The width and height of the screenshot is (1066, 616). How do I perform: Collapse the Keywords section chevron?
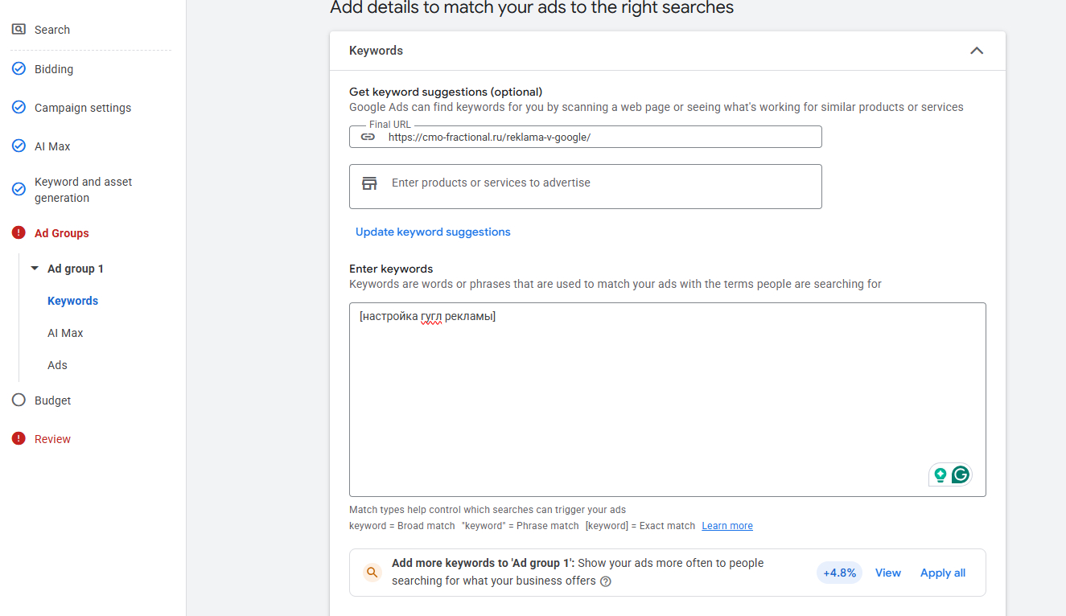pyautogui.click(x=977, y=51)
